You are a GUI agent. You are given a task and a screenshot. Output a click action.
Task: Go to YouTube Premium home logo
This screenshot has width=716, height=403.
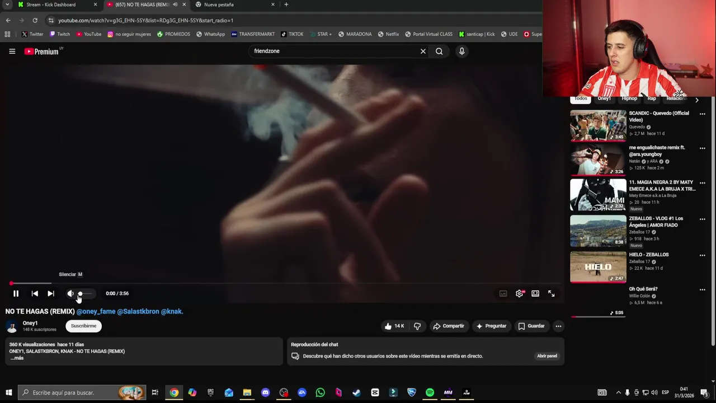[42, 51]
